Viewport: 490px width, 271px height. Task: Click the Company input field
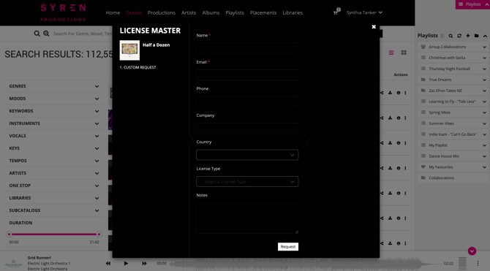(247, 129)
